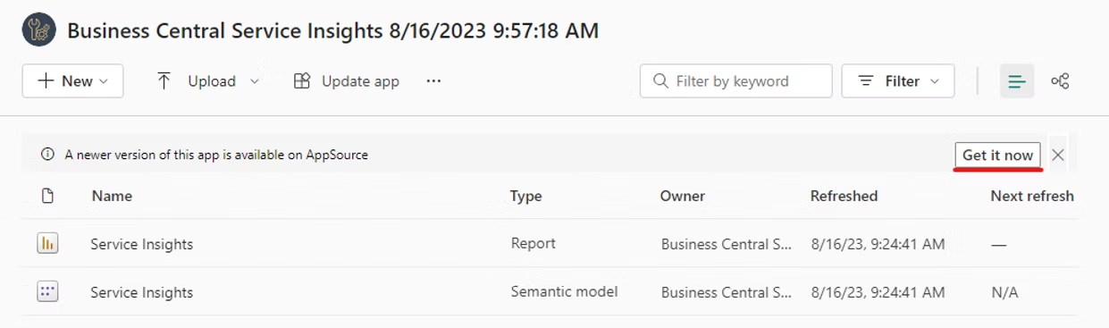Click the Report type cell
This screenshot has height=328, width=1109.
tap(533, 243)
